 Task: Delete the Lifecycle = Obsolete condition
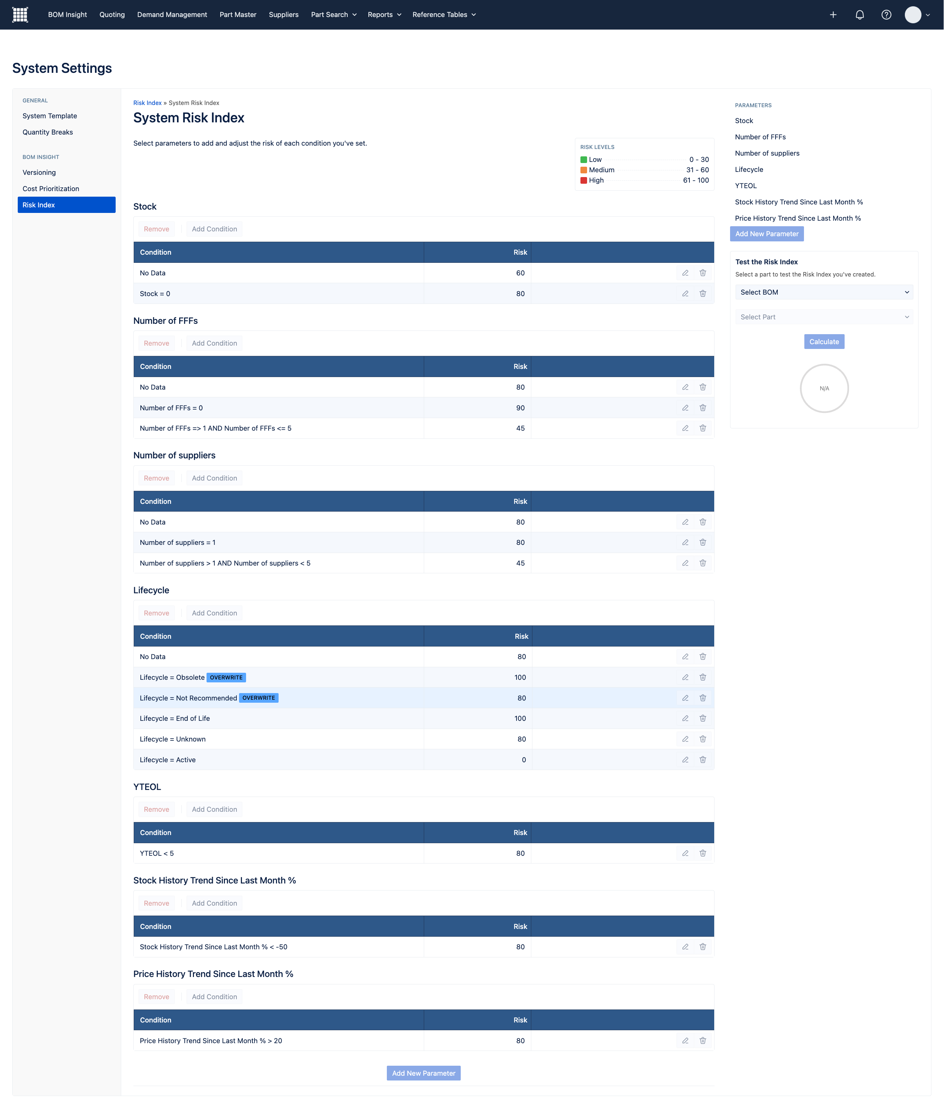coord(703,677)
